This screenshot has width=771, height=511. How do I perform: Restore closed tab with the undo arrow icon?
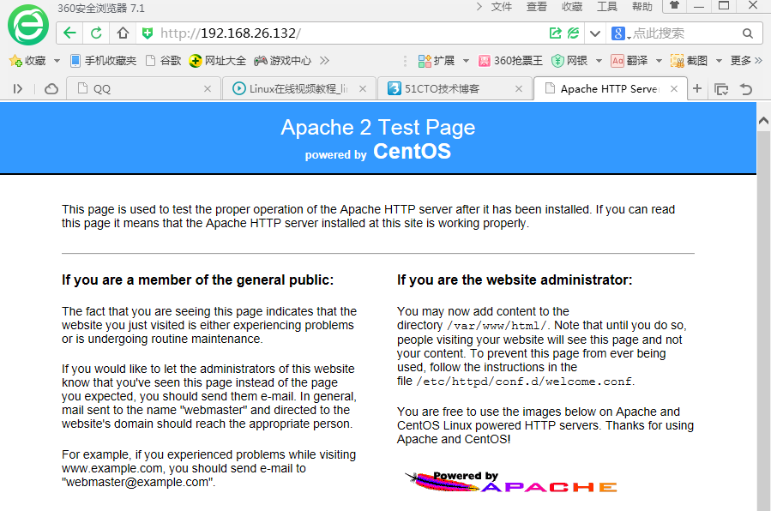746,89
